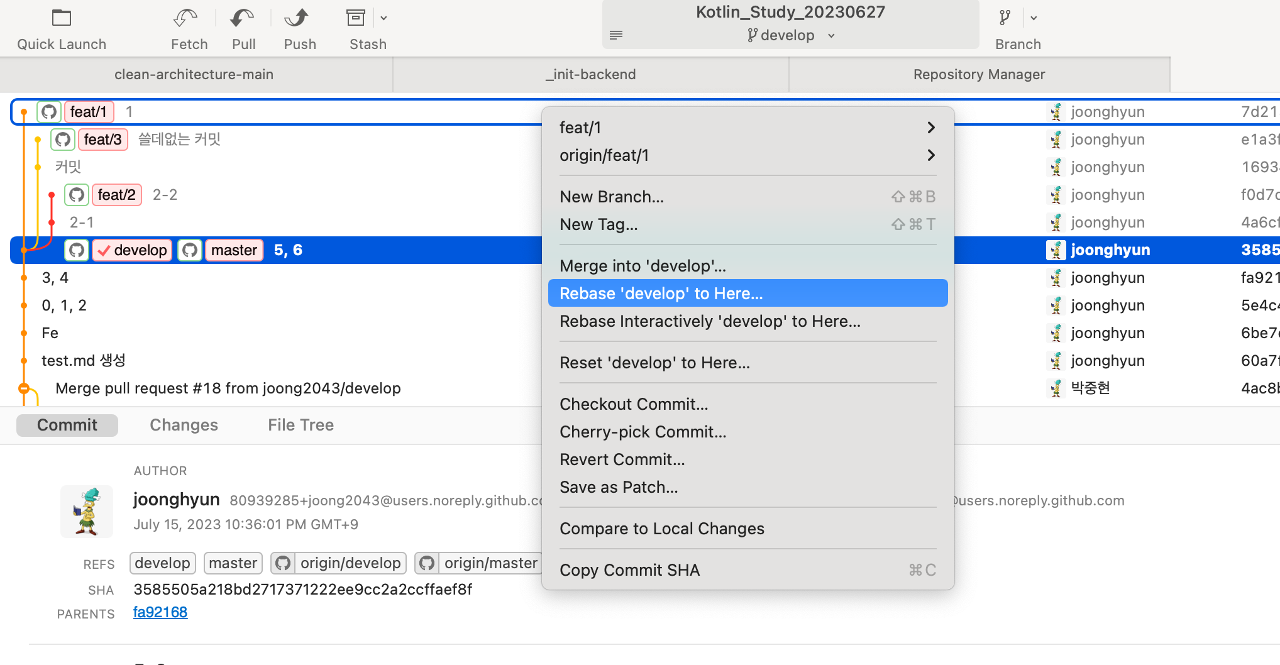Click the Push toolbar icon
Screen dimensions: 1280x665
[297, 18]
